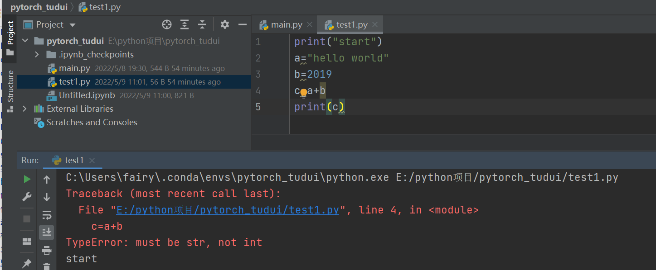Open the test1.py traceback file link

pyautogui.click(x=228, y=210)
